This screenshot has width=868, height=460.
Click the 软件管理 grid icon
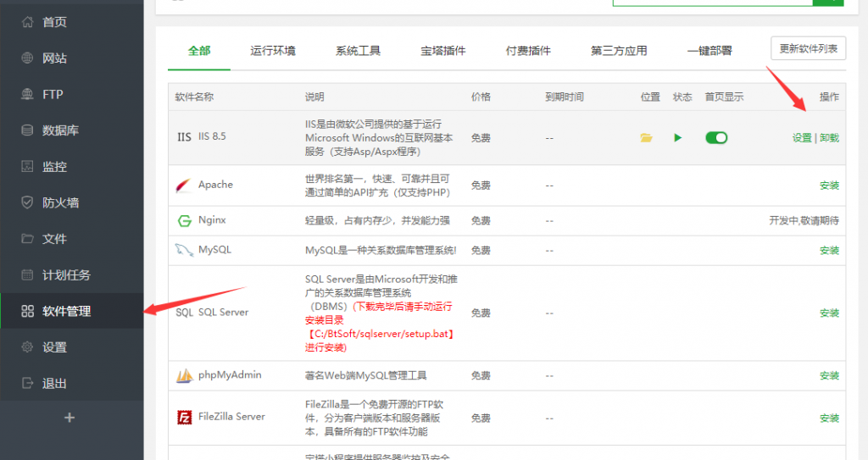[27, 311]
